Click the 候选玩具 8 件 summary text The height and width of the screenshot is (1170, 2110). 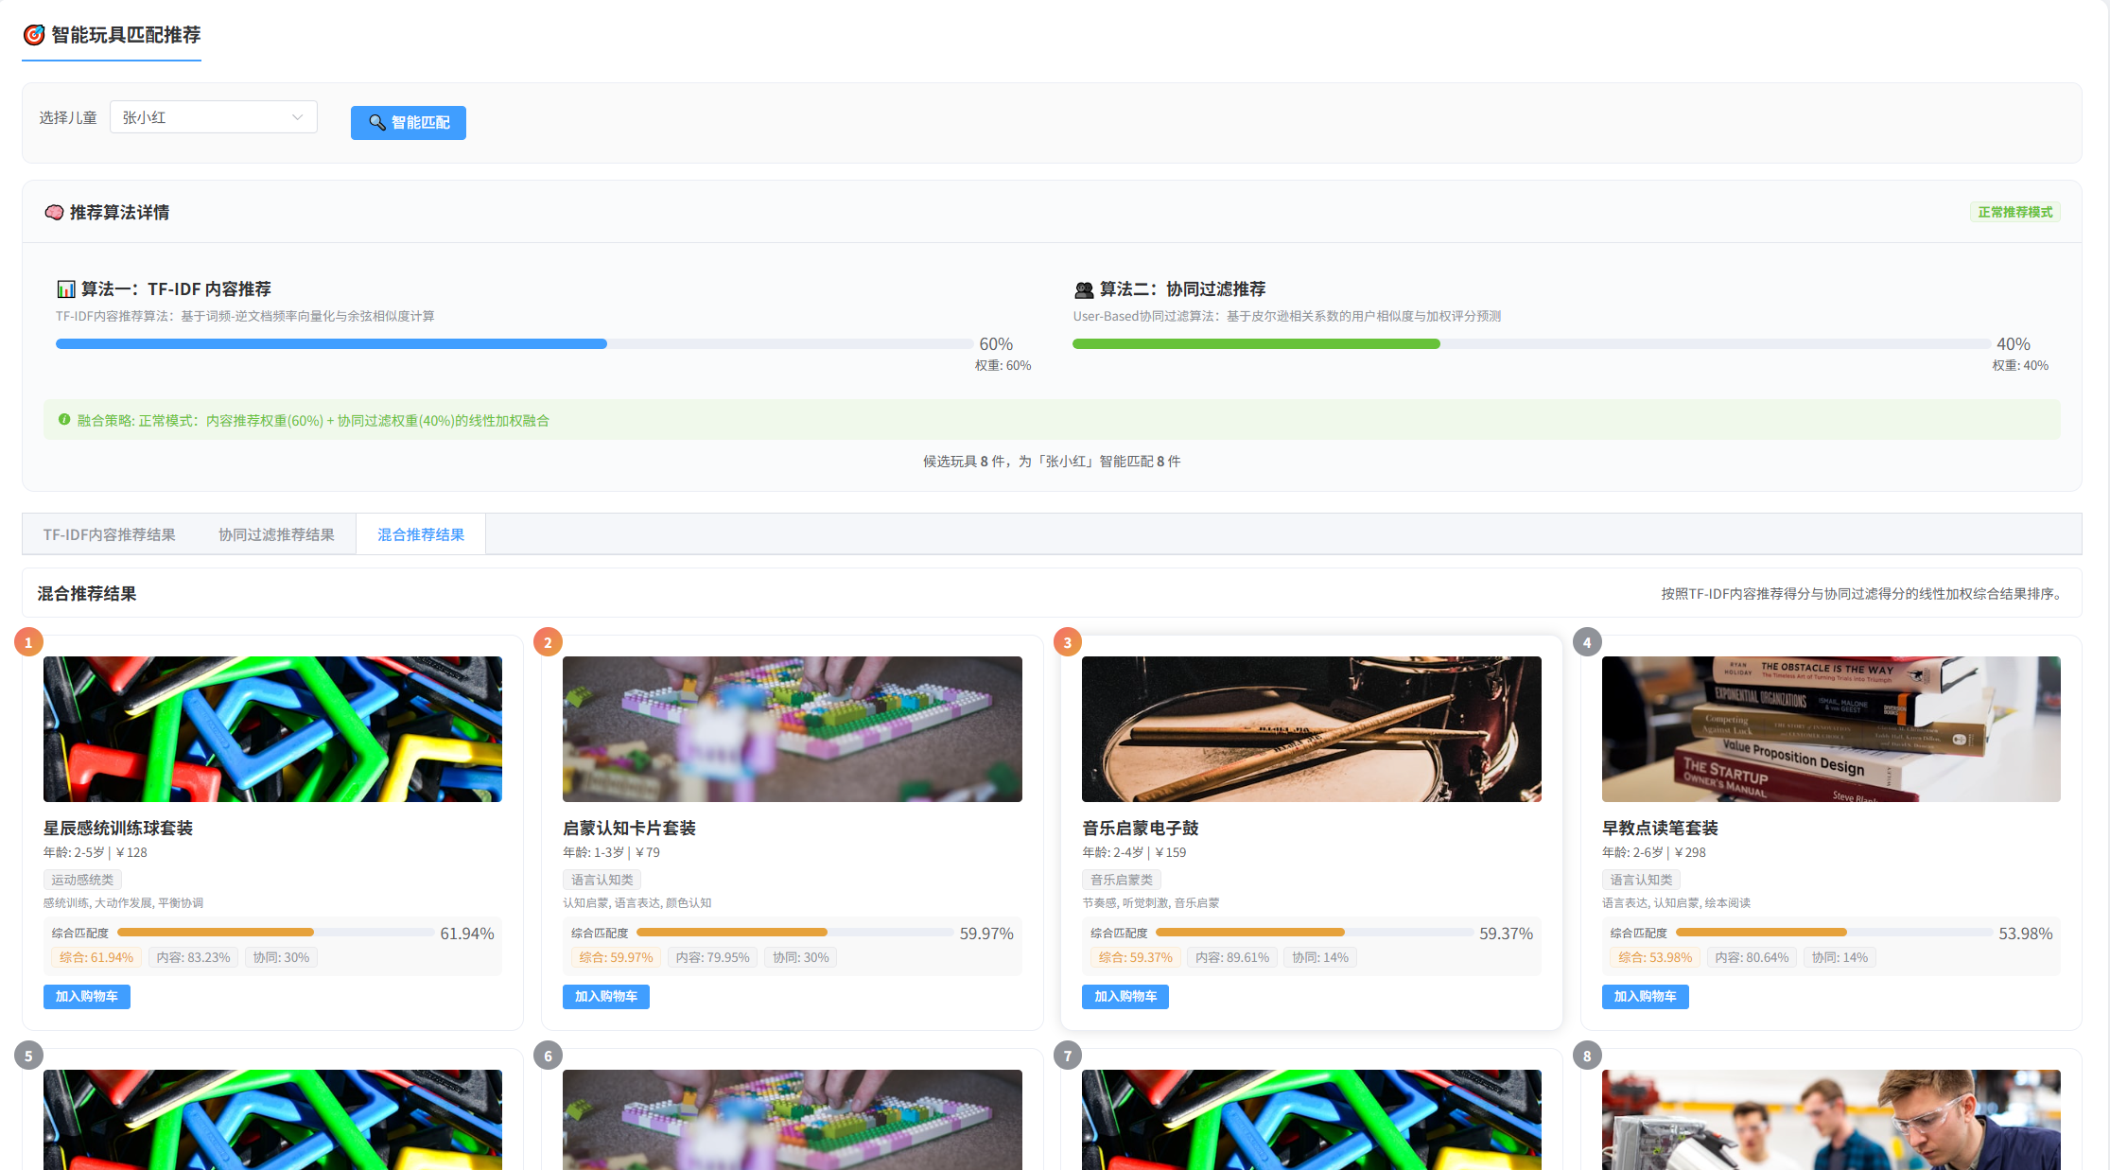[1052, 461]
